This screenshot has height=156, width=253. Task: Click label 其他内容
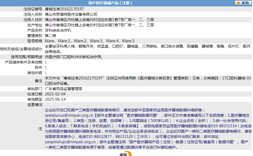35,73
